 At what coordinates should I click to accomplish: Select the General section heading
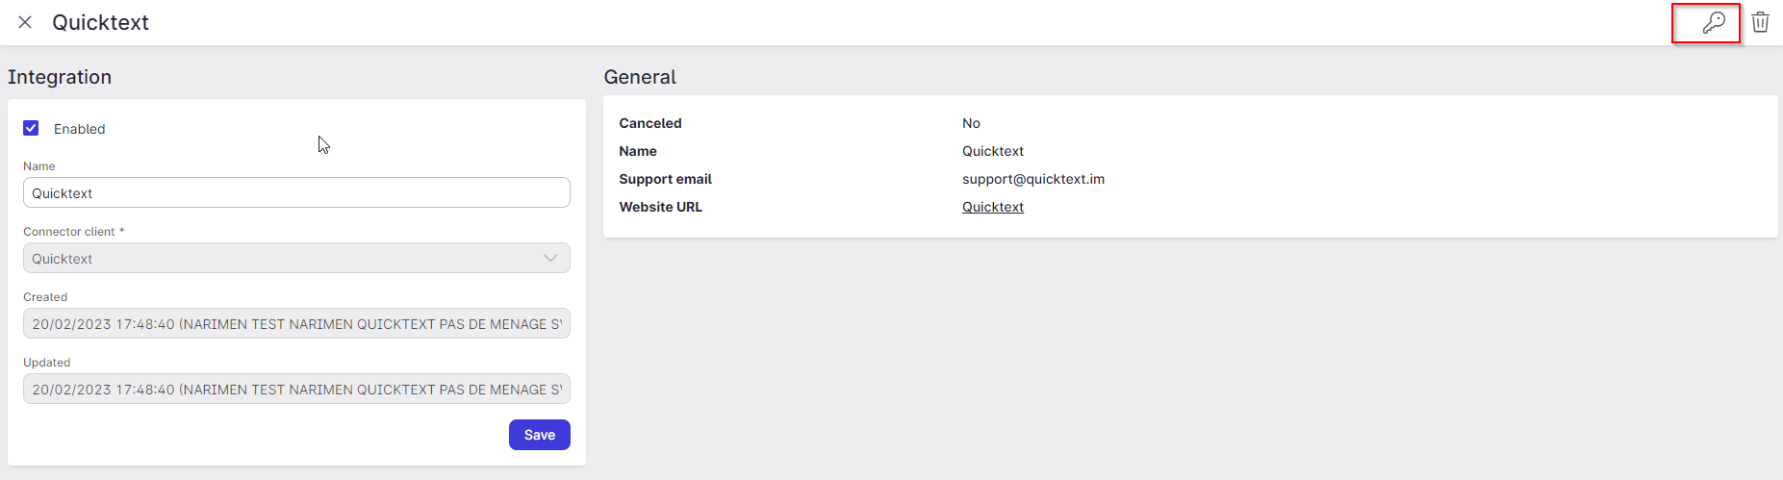tap(640, 77)
